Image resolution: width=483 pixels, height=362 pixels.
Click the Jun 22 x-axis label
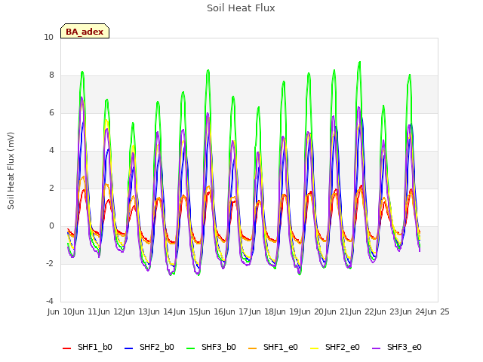click(x=362, y=311)
